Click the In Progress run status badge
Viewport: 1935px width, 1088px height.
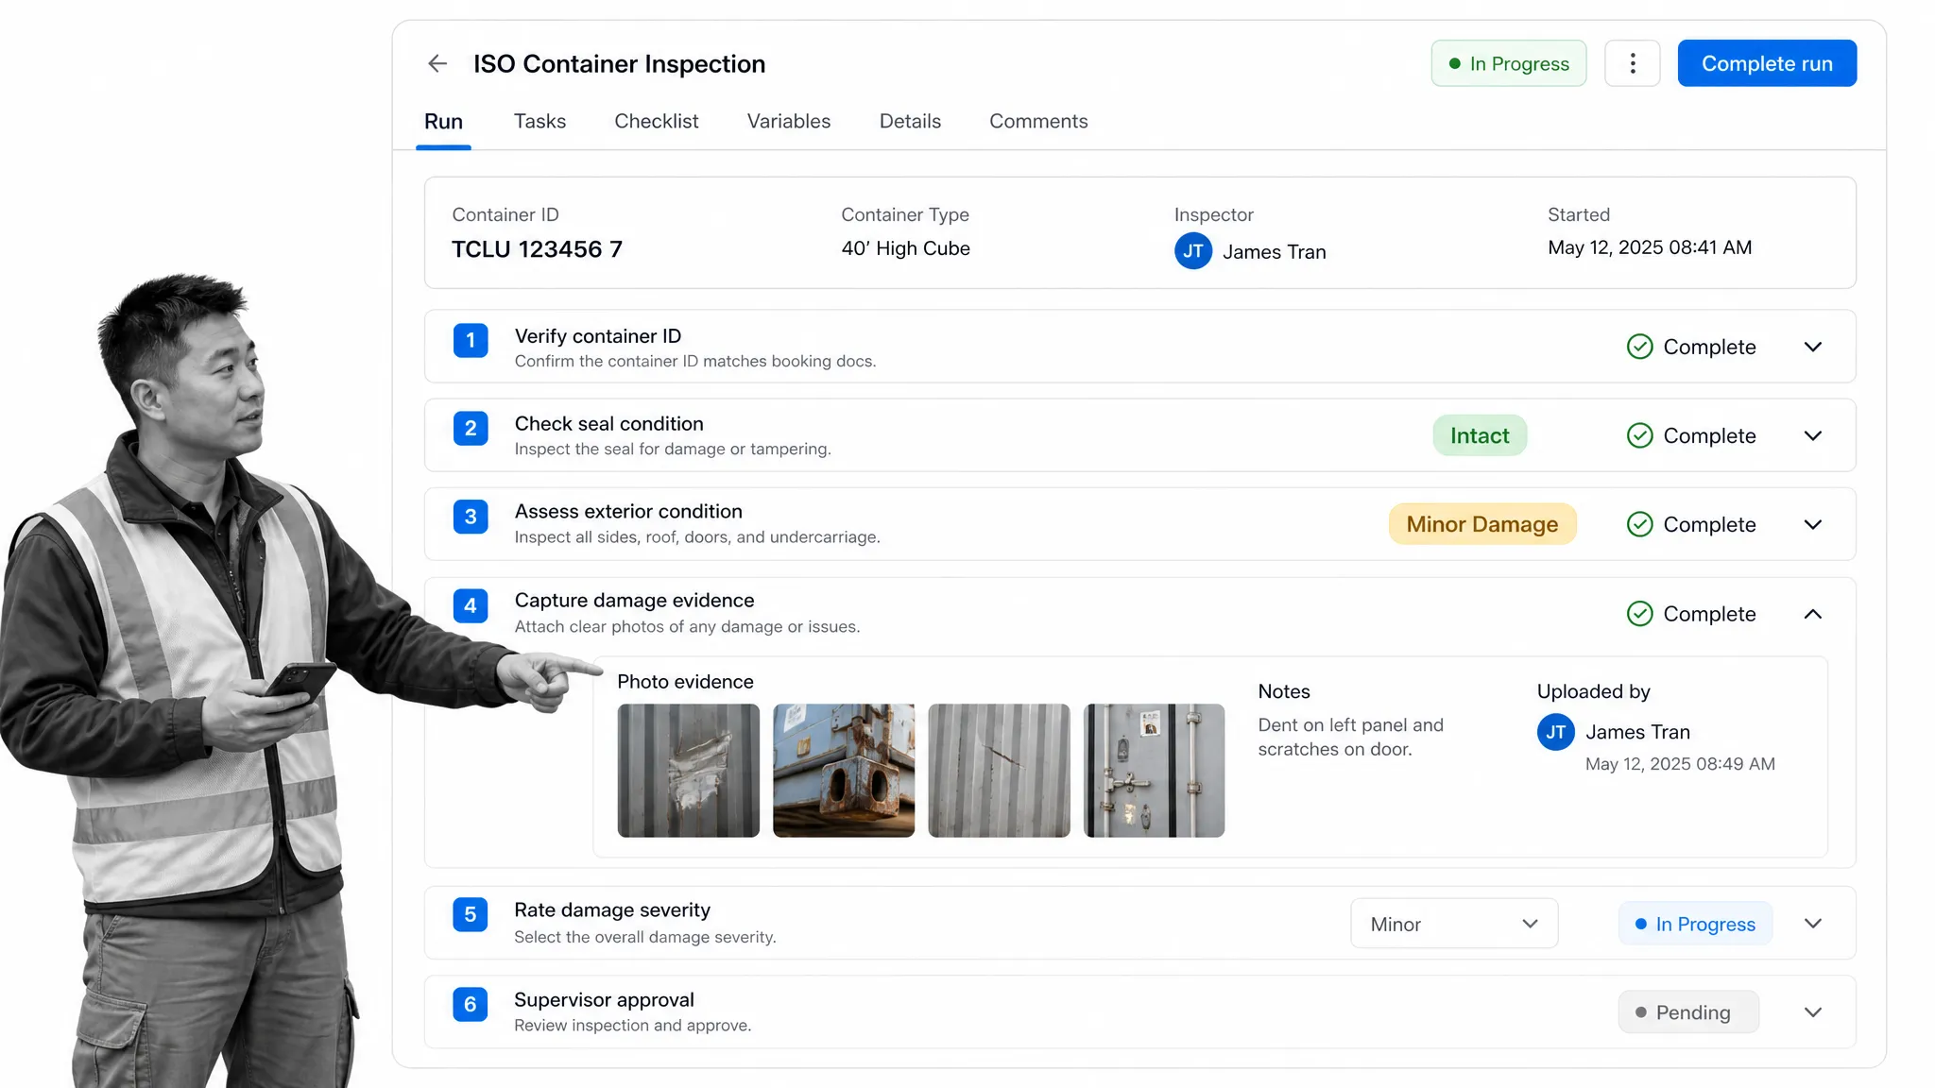(1508, 63)
